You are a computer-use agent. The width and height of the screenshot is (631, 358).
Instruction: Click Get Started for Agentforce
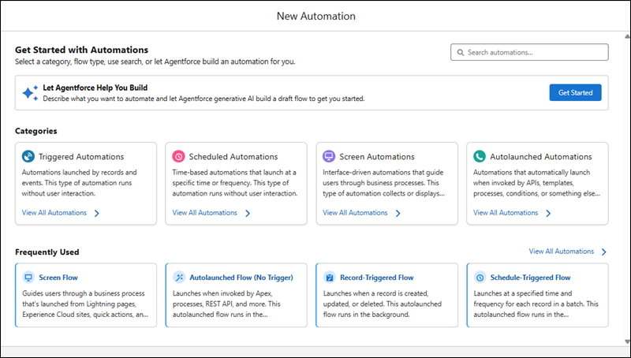[x=575, y=92]
